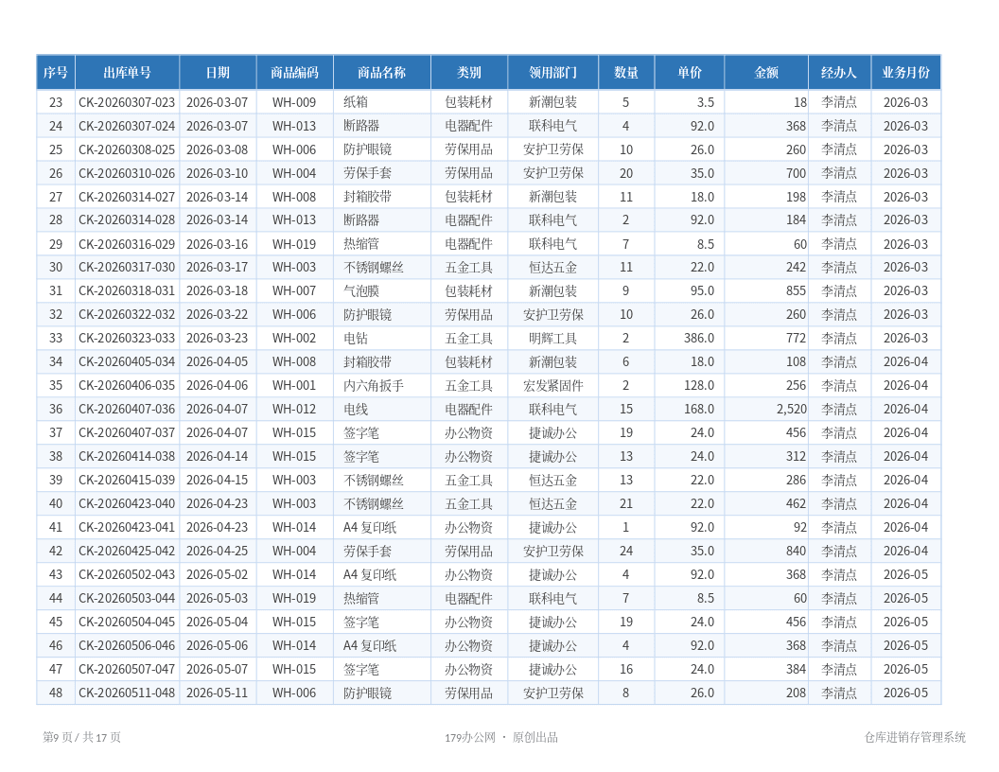Select the product name 纸箱
Viewport: 999px width, 772px height.
356,102
